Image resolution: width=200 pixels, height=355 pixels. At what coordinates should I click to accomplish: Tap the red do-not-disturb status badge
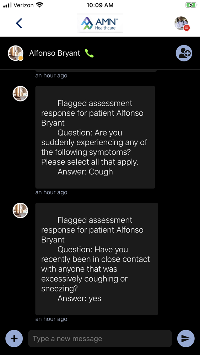(x=187, y=28)
